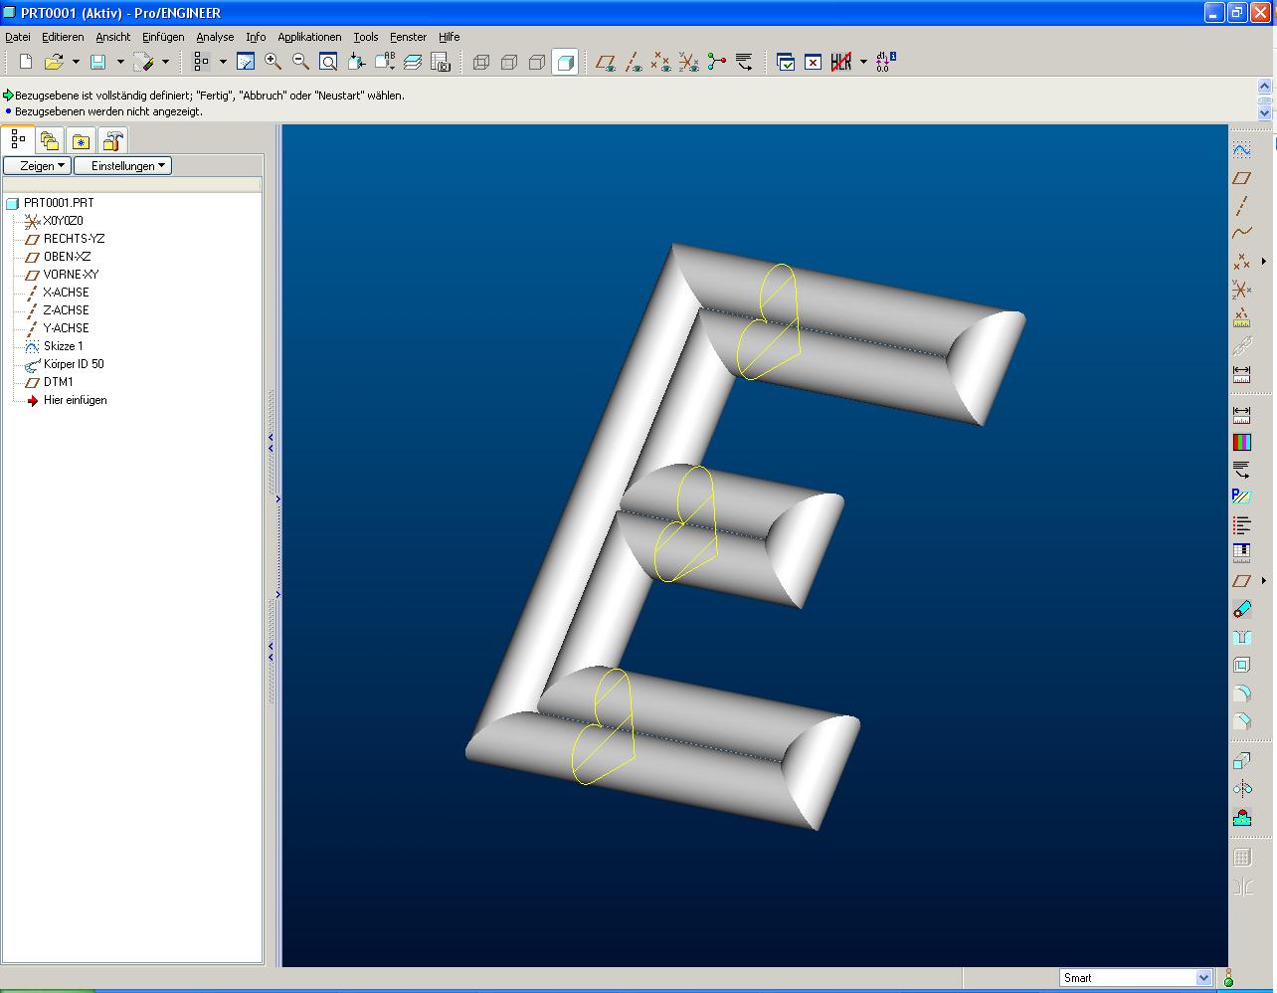1277x993 pixels.
Task: Switch display to hidden line mode
Action: tap(509, 62)
